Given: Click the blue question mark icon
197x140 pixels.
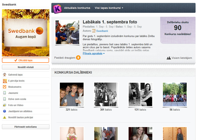Looking at the screenshot, I should point(4,111).
